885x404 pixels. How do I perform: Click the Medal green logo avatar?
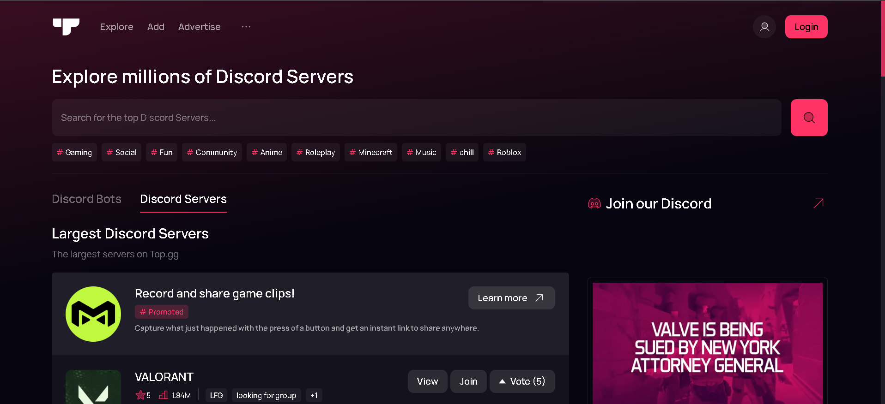[x=93, y=314]
